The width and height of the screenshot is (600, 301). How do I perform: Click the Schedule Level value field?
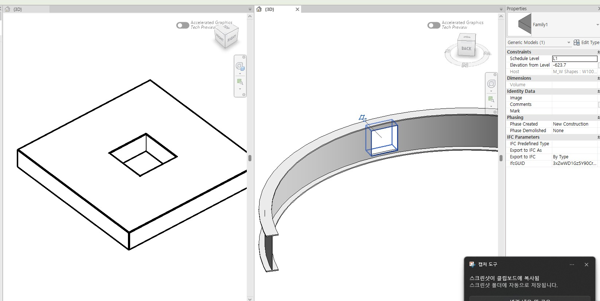(x=574, y=59)
